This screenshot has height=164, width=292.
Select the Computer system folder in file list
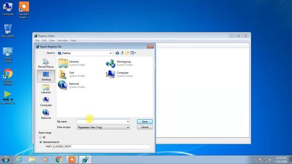click(x=120, y=74)
